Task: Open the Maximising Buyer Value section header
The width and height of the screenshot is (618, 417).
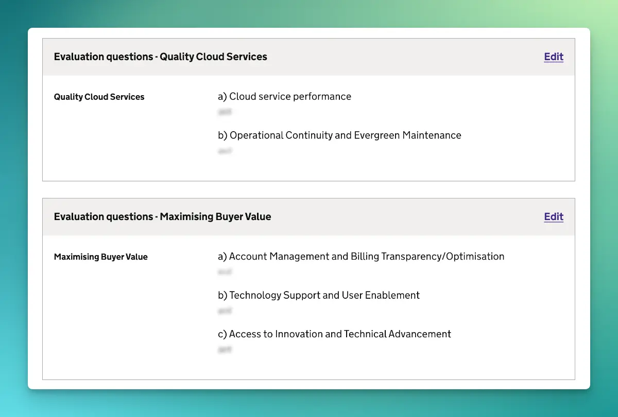Action: (162, 216)
